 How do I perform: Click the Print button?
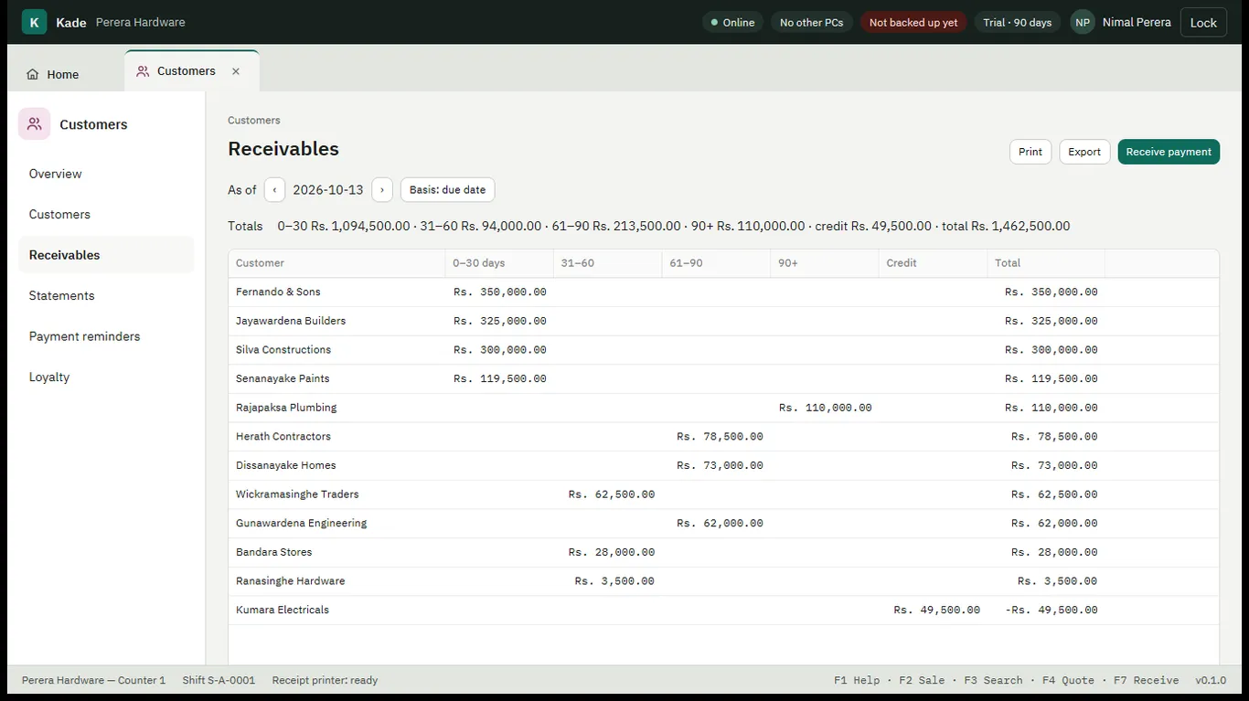coord(1030,152)
